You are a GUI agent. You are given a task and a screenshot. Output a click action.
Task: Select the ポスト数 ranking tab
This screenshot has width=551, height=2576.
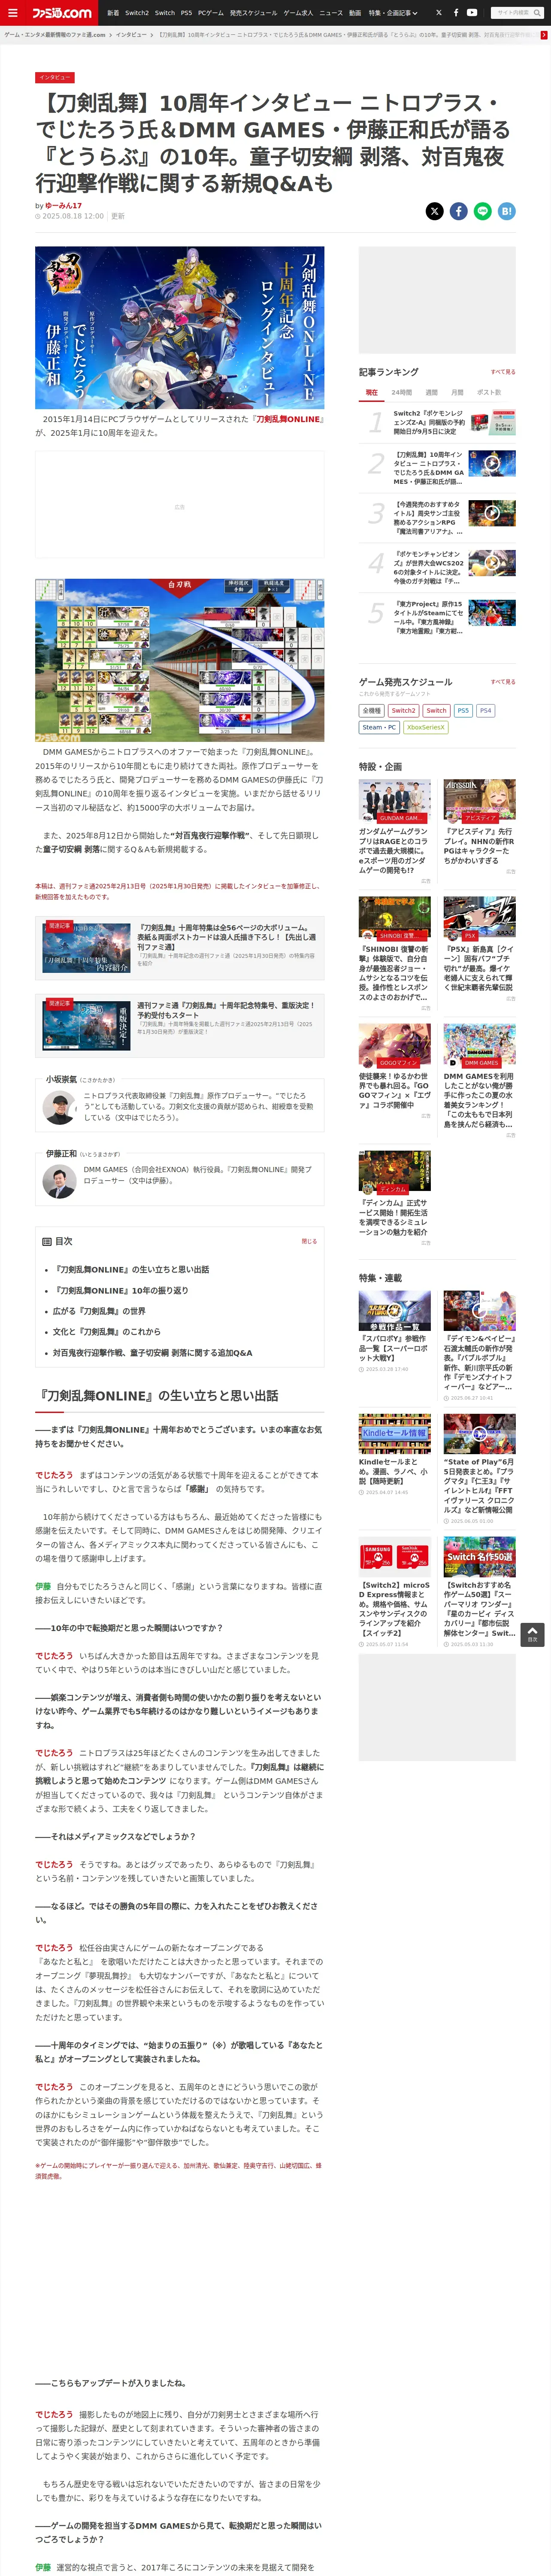489,392
